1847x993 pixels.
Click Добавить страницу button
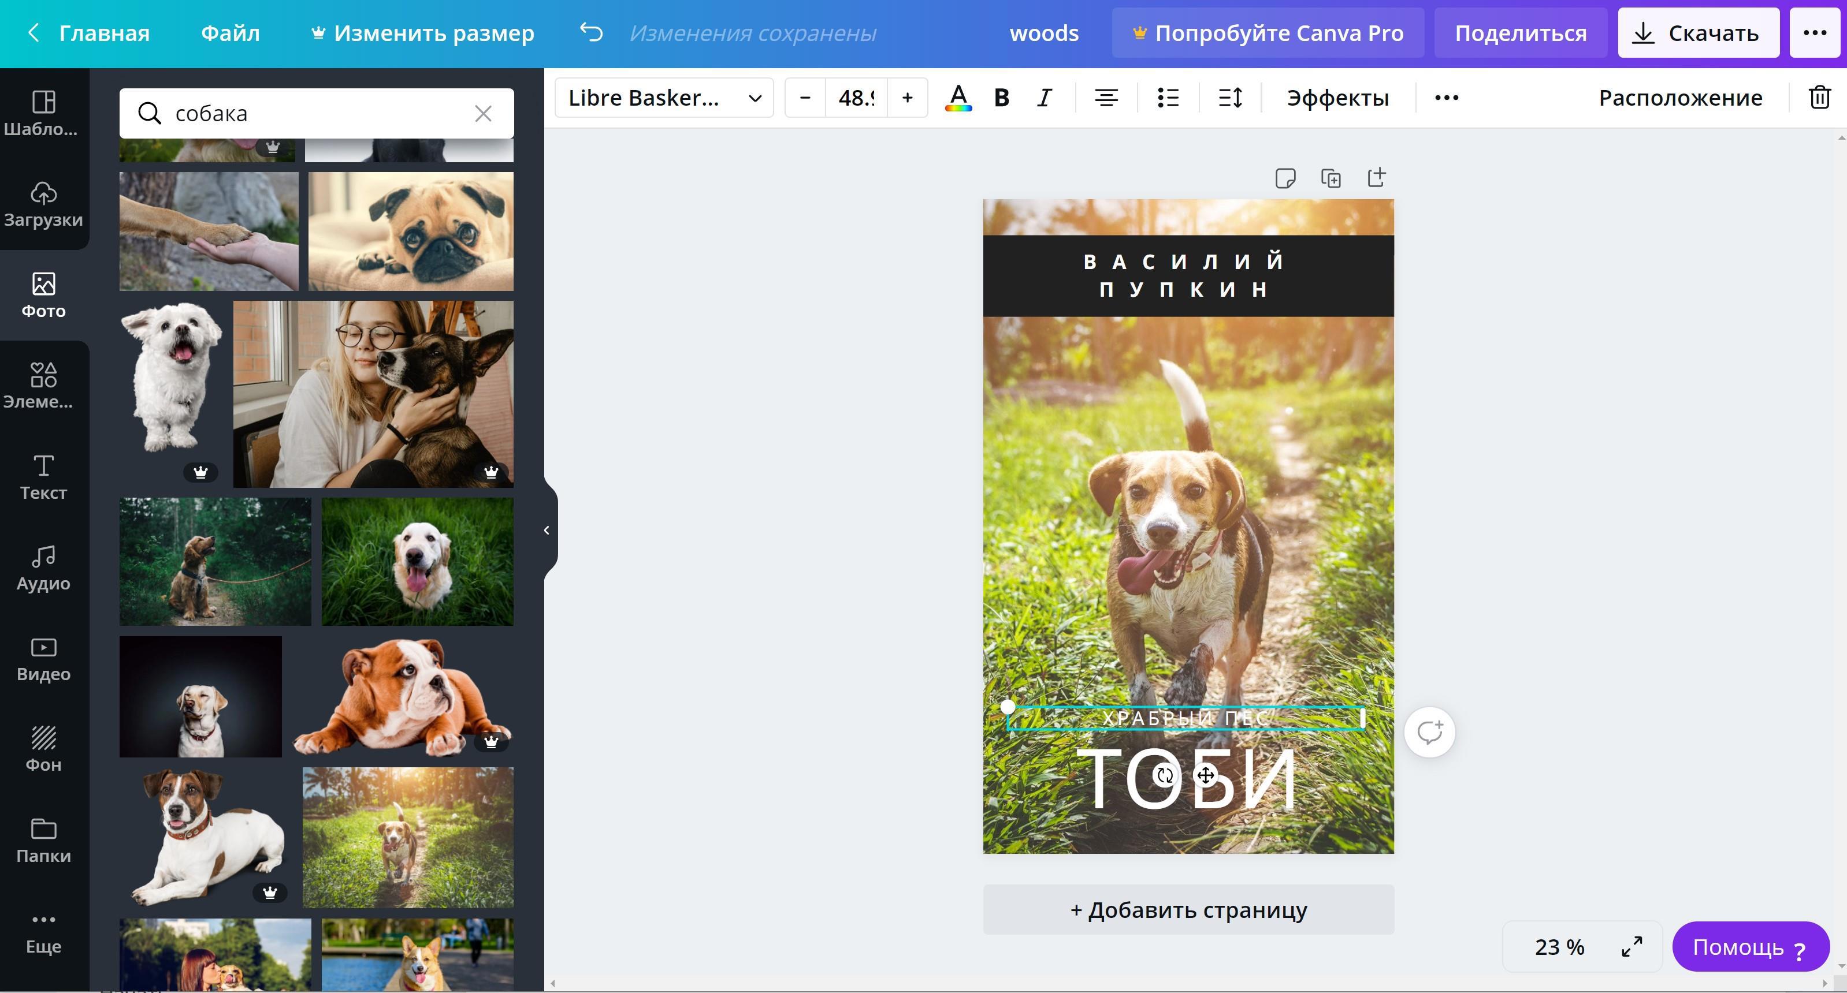1188,909
